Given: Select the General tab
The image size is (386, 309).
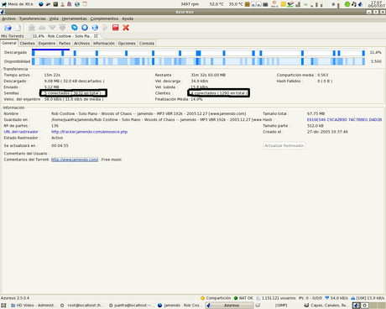Looking at the screenshot, I should click(9, 43).
